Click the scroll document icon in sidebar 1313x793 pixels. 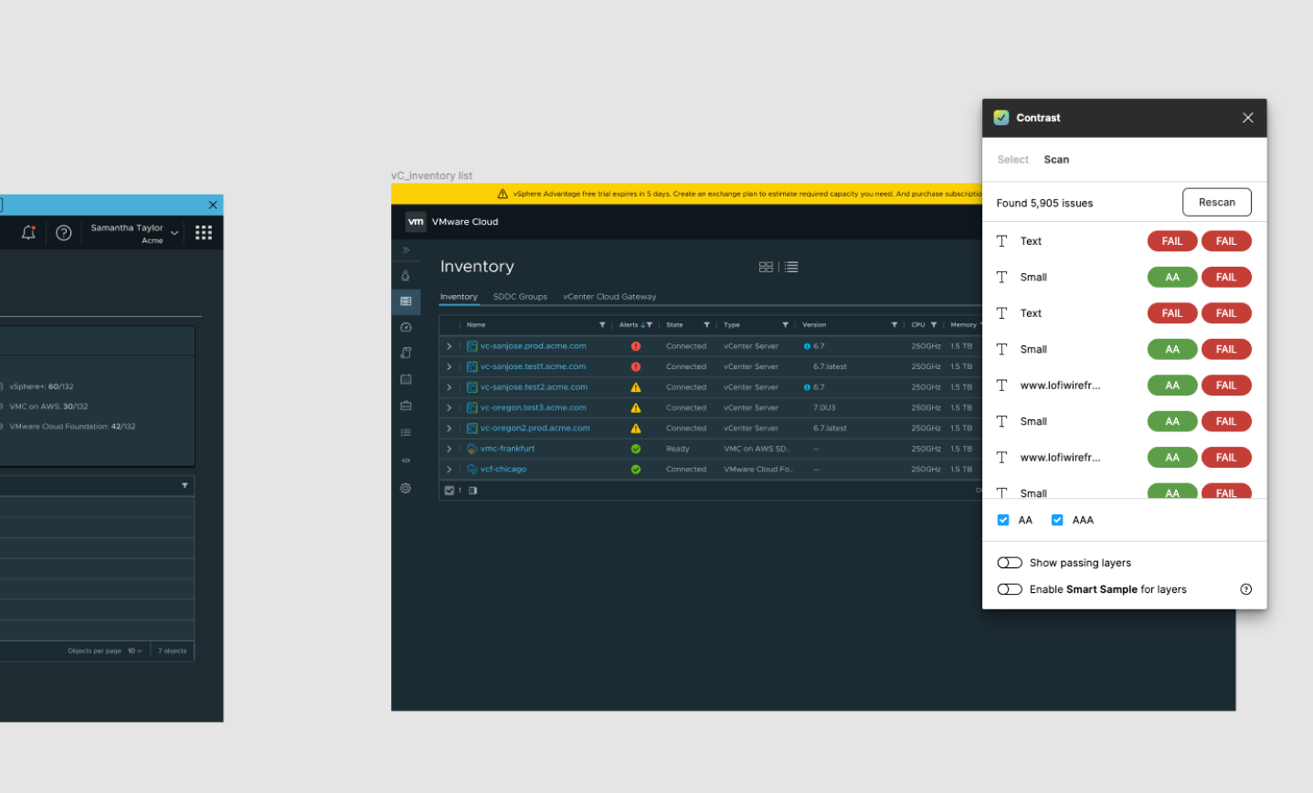tap(406, 353)
